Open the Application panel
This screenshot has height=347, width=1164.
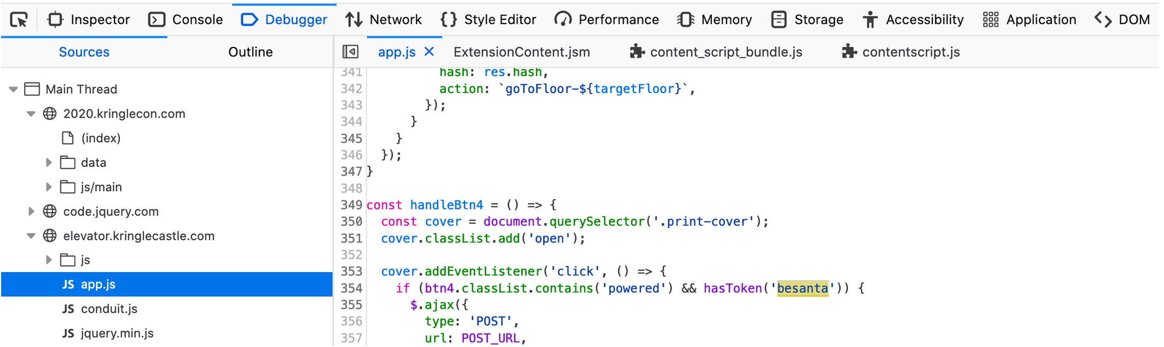(1029, 20)
